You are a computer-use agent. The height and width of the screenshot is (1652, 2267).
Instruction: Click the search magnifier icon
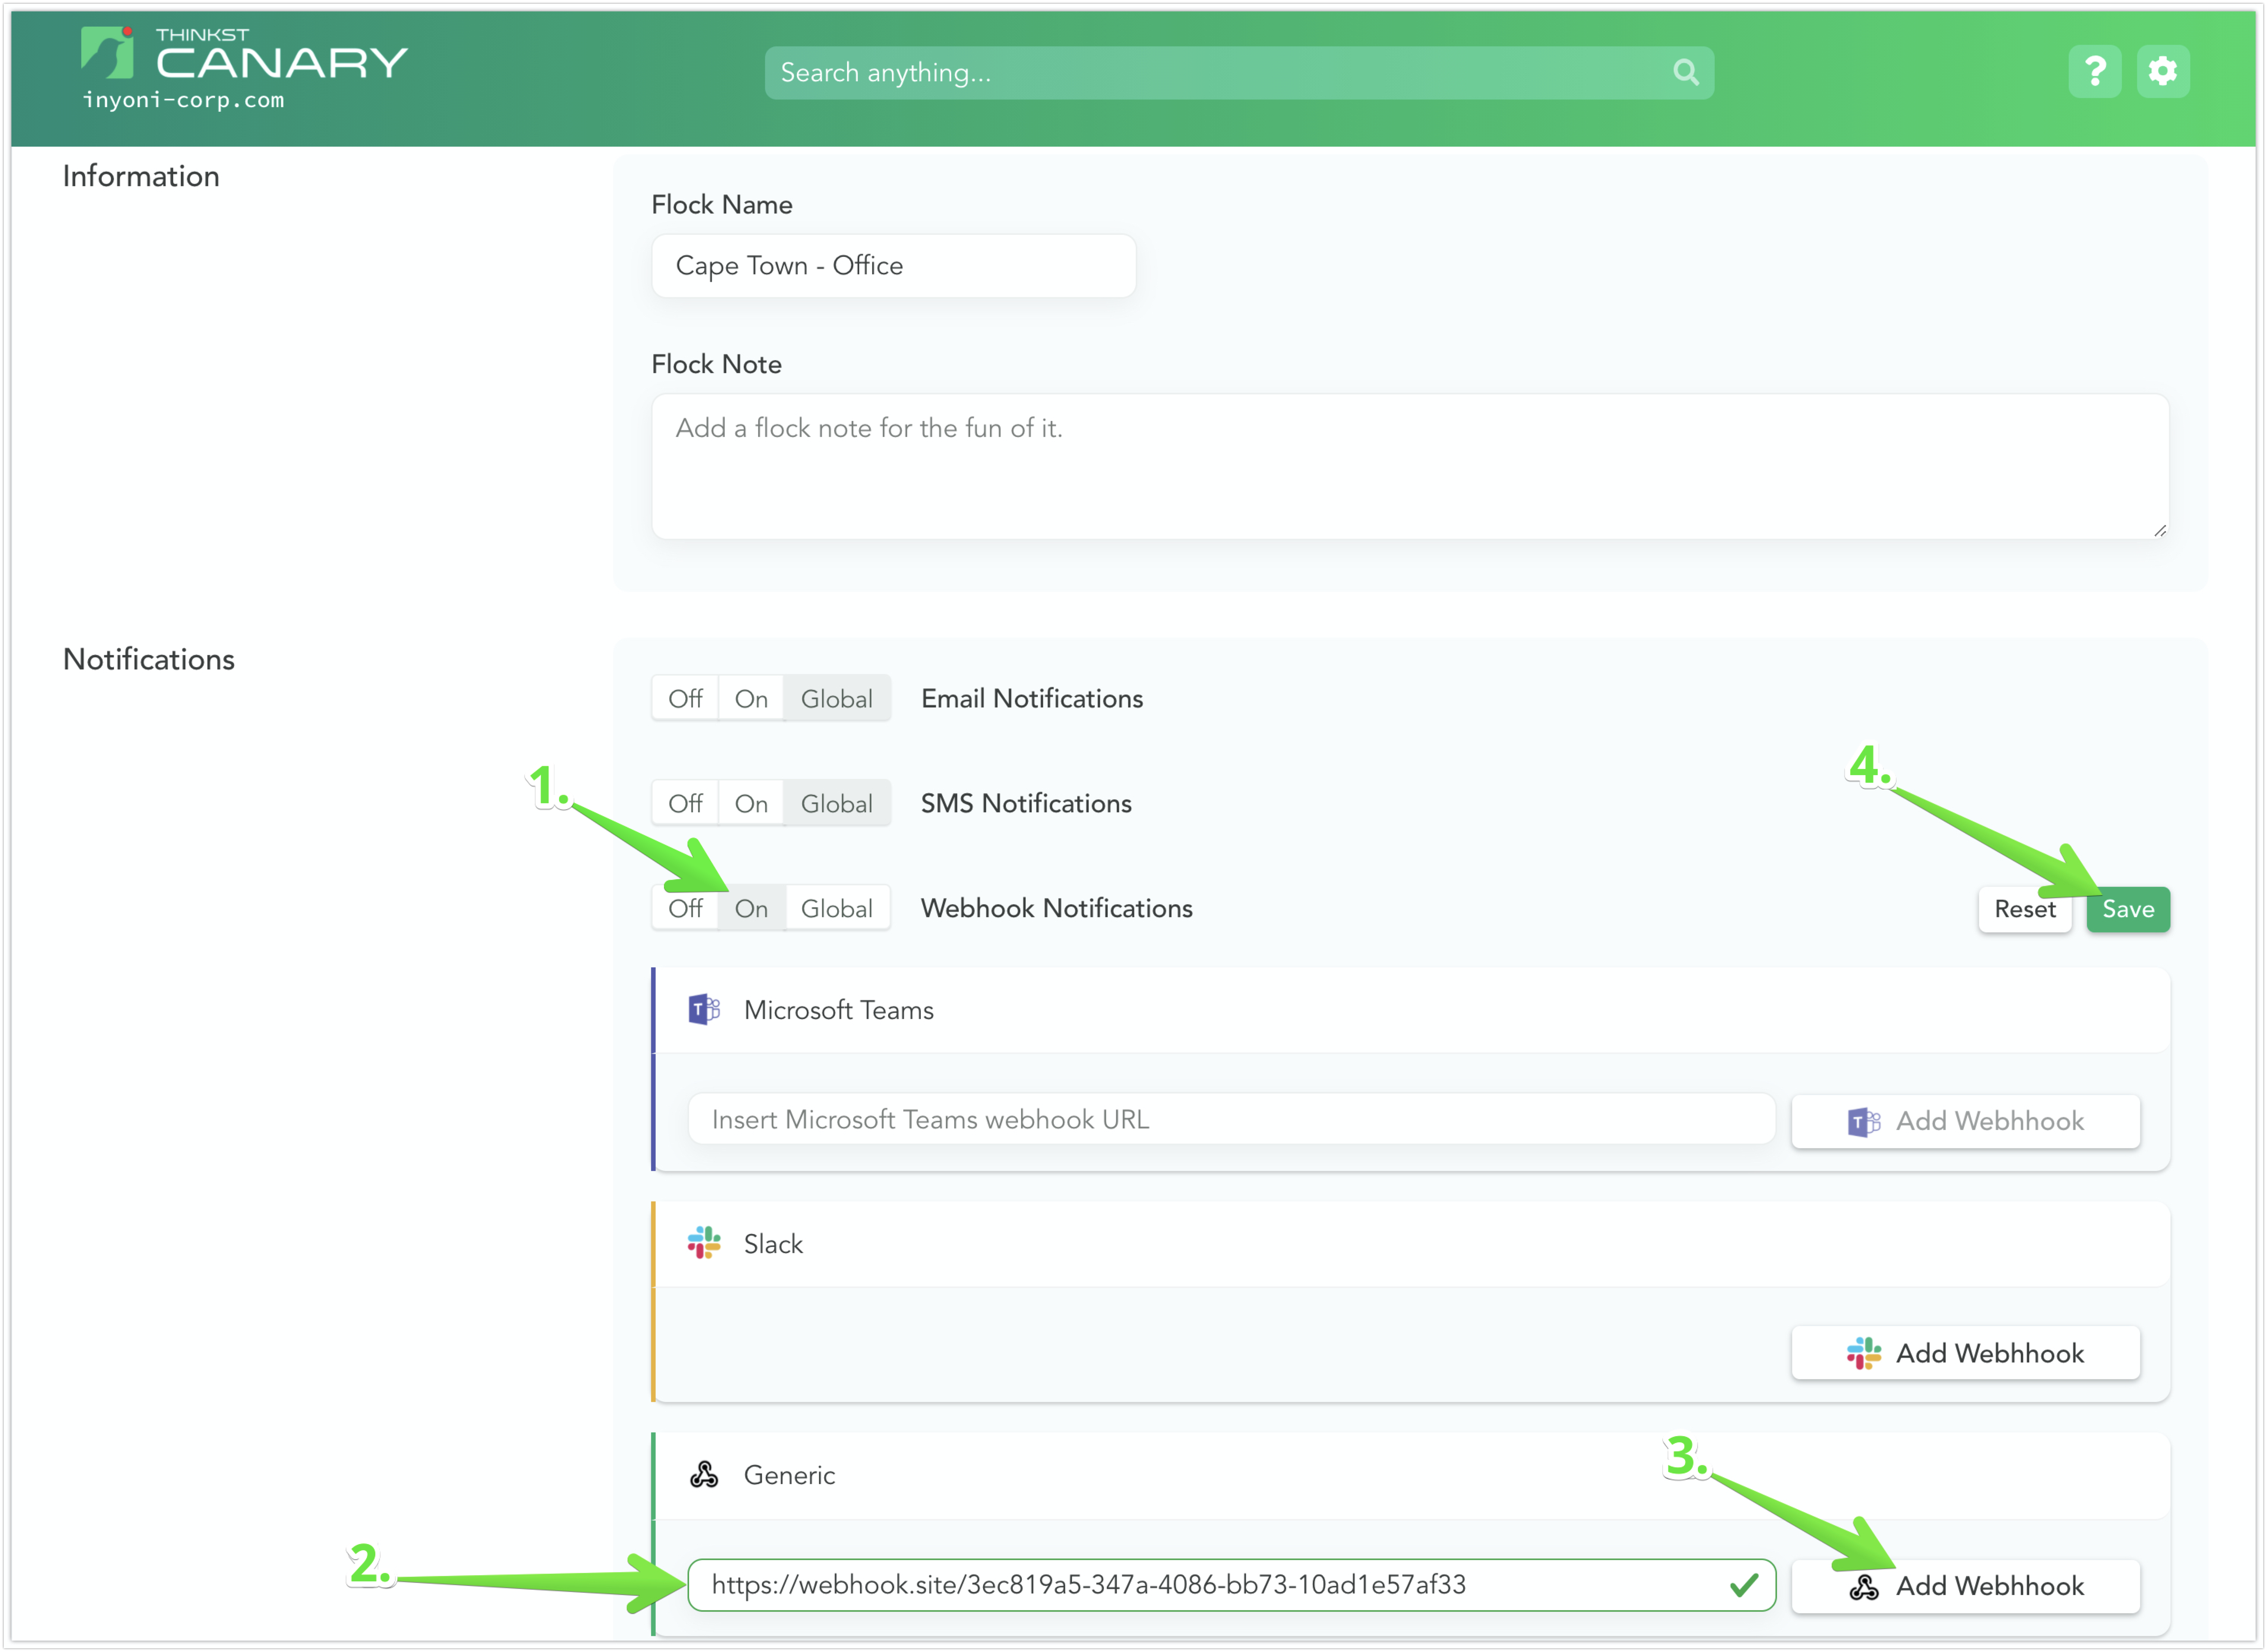tap(1685, 72)
